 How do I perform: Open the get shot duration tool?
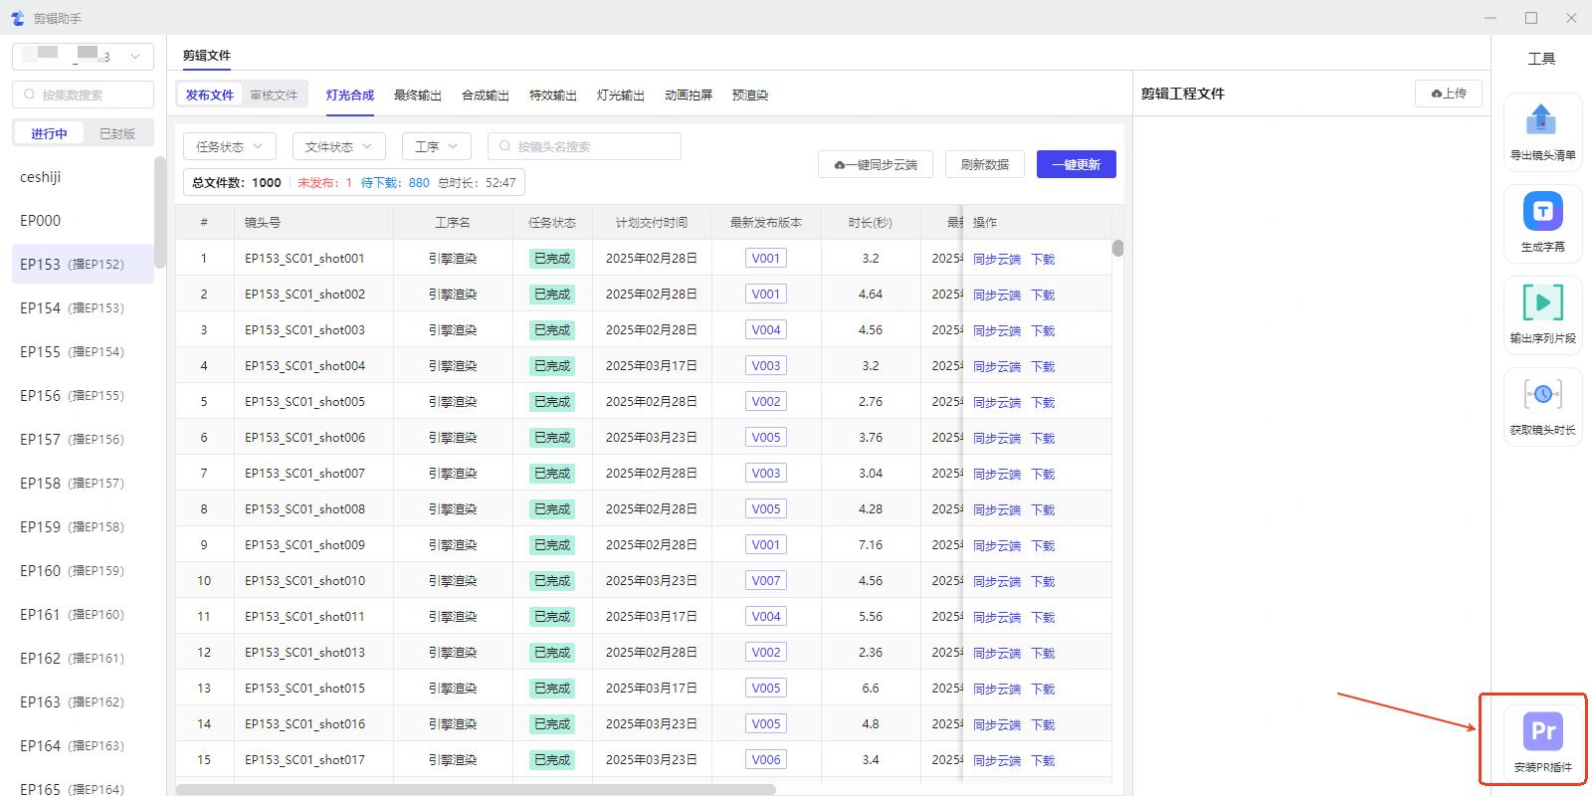tap(1542, 395)
